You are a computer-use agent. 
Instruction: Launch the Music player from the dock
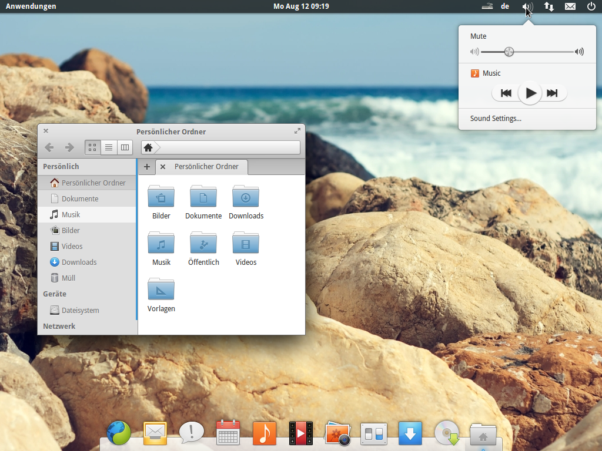coord(264,433)
